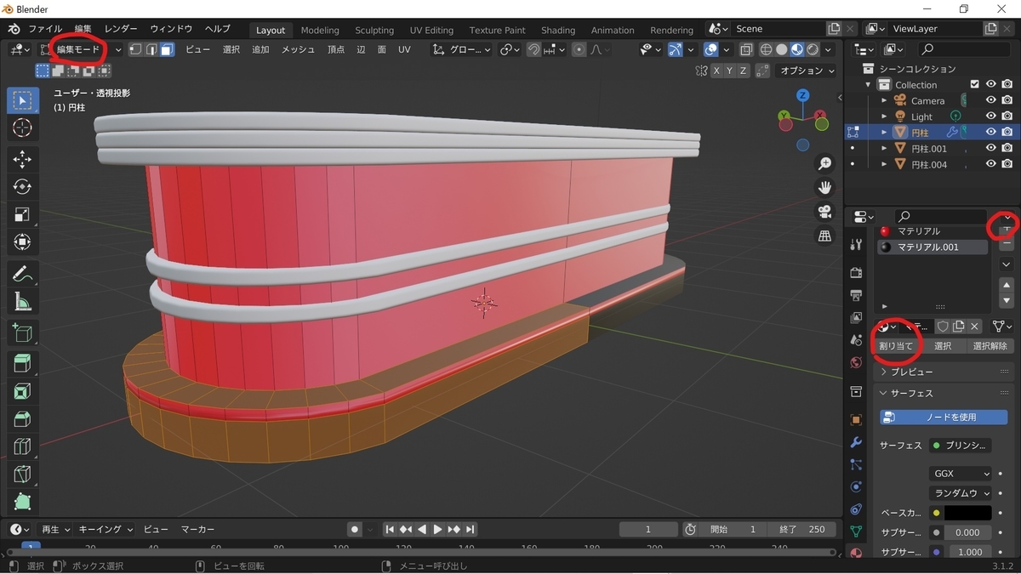The image size is (1021, 574).
Task: Select the Cursor tool
Action: pyautogui.click(x=22, y=128)
